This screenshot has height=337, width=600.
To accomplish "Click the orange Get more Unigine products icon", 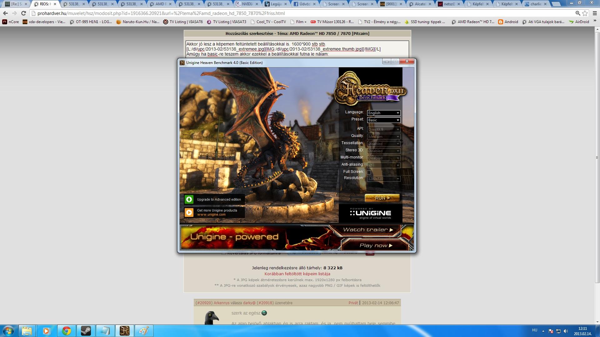I will (189, 212).
